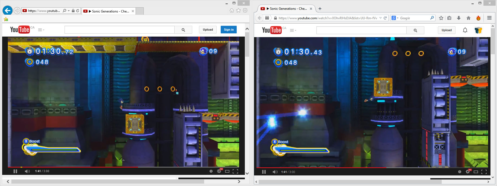Toggle theater mode in the Firefox player
Viewport: 497px width, 186px height.
coord(476,172)
